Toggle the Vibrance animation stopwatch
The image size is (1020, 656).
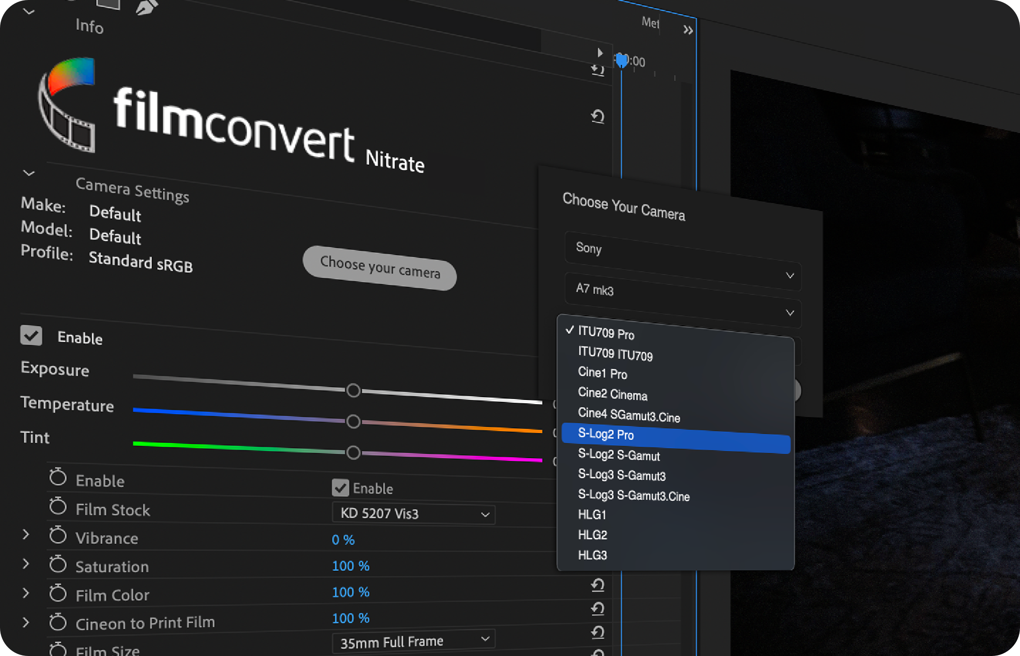click(58, 536)
